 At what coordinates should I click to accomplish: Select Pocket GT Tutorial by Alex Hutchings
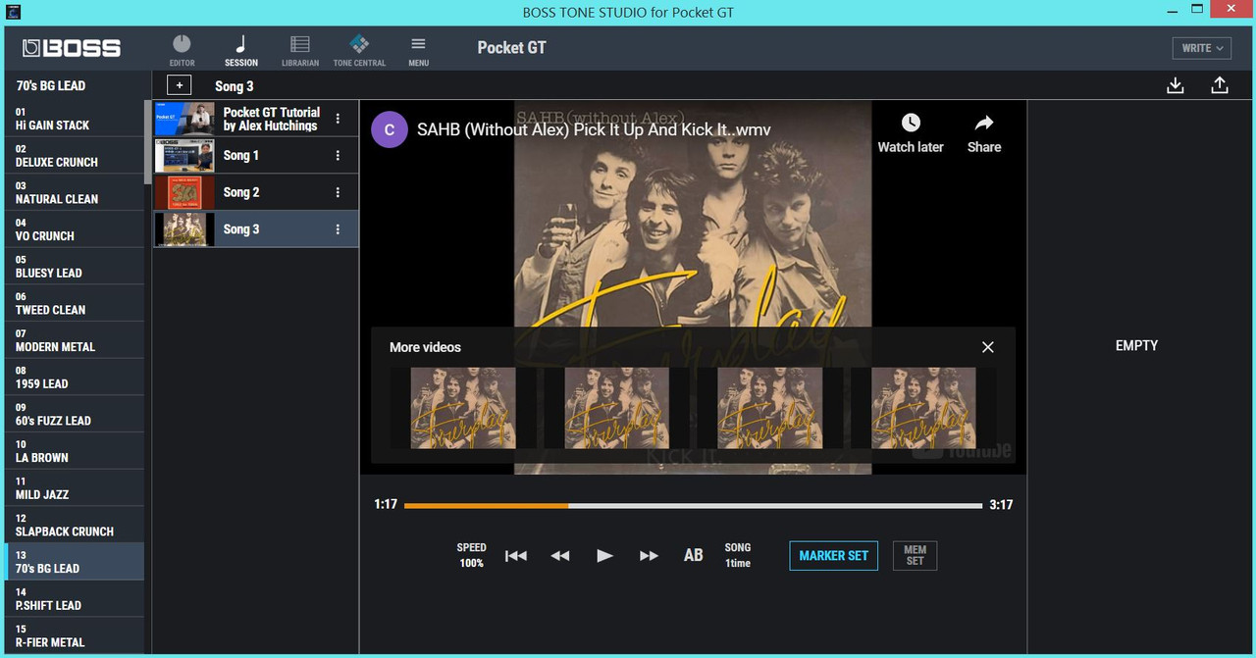256,119
